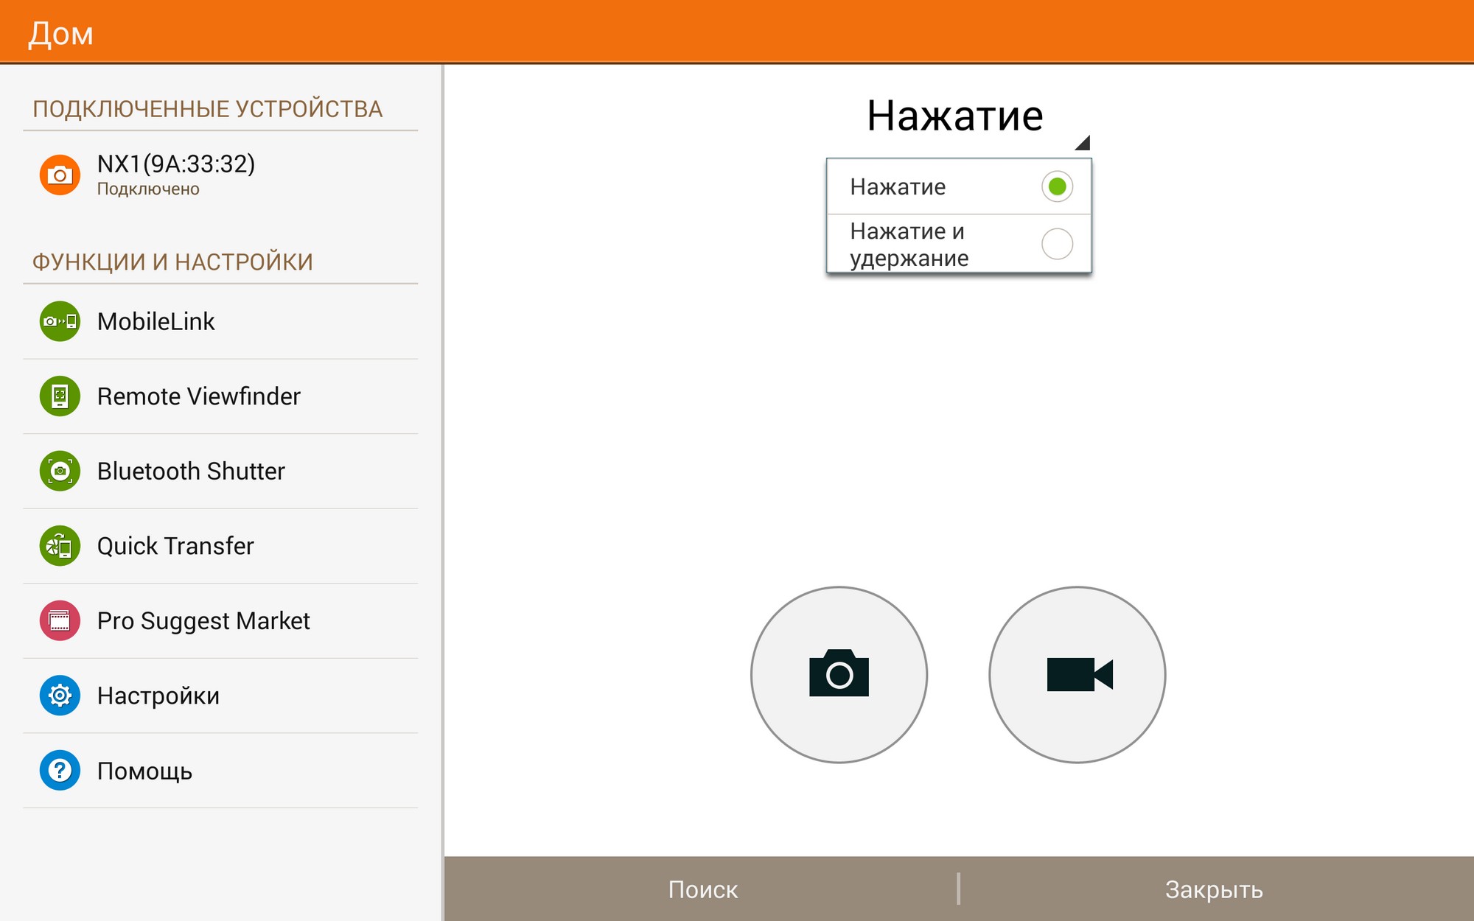Tap the MobileLink green icon

tap(60, 321)
